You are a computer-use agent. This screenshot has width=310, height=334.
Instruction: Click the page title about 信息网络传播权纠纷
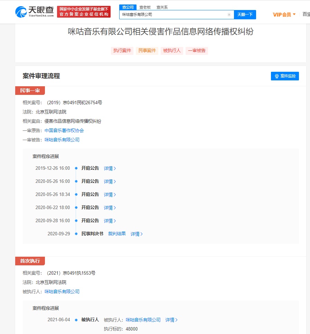(161, 31)
